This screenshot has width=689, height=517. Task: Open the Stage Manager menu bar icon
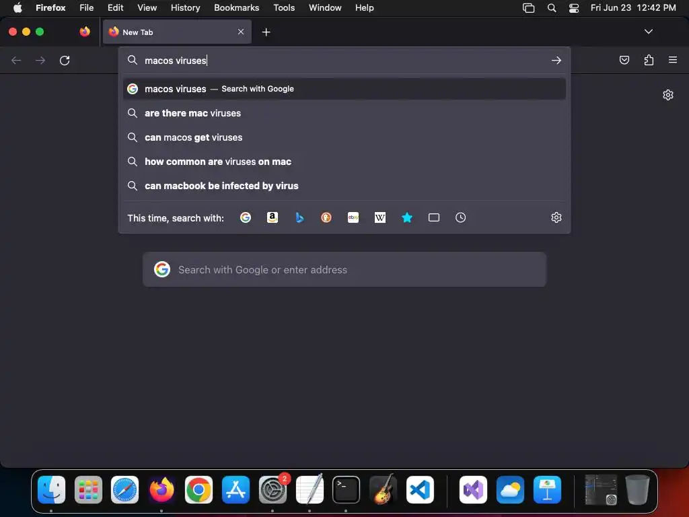tap(528, 7)
